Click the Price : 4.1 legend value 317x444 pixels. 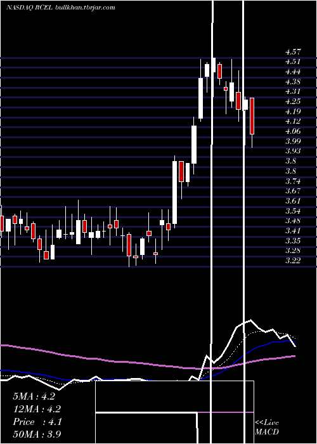[x=37, y=422]
